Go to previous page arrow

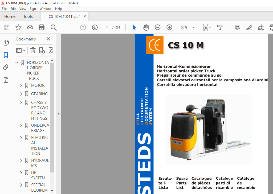click(x=83, y=27)
